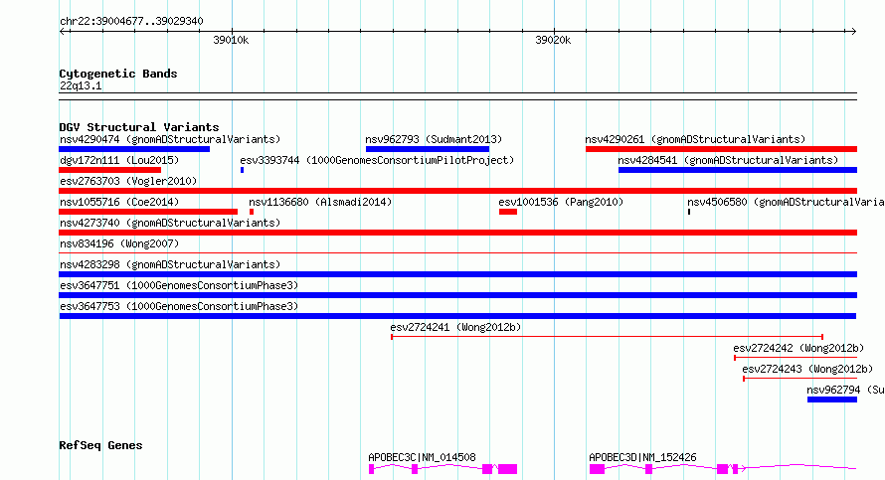Image resolution: width=885 pixels, height=480 pixels.
Task: Select the nsv4273740 red variant bar
Action: [458, 233]
